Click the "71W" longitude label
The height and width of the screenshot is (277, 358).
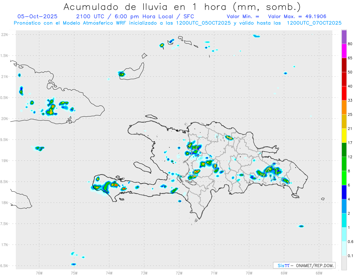click(214, 273)
